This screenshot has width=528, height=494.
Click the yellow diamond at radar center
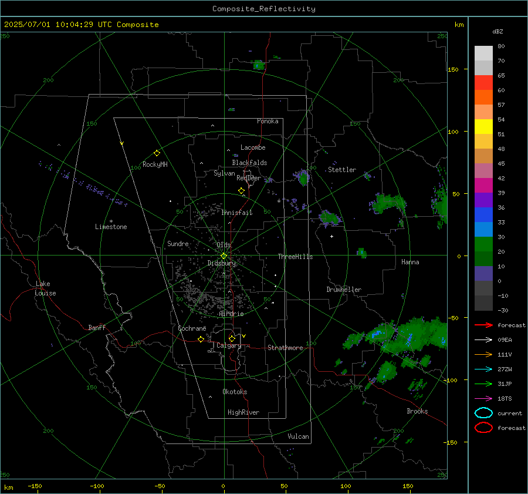pos(224,256)
